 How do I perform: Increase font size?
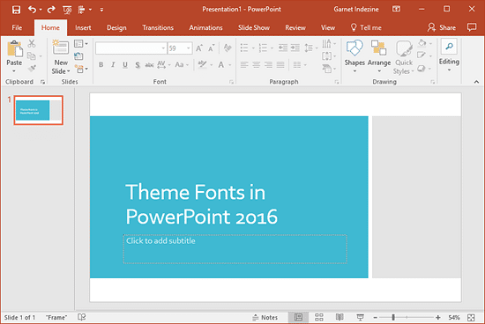(x=199, y=48)
